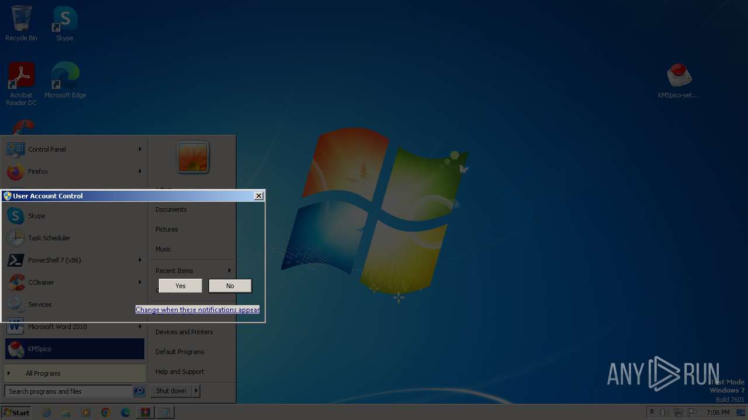
Task: Click the Firefox icon in Start menu
Action: click(x=16, y=171)
